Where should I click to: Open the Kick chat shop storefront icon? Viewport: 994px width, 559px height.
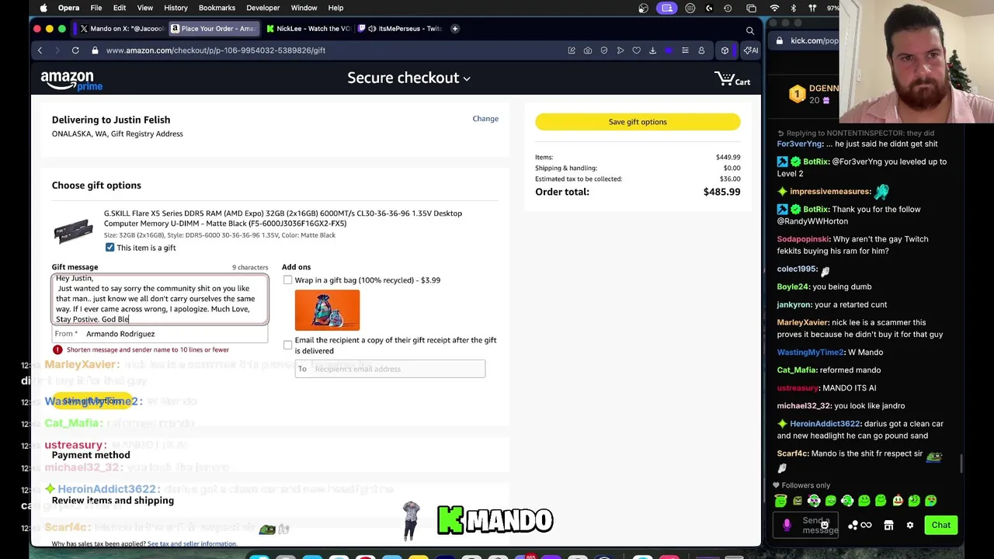click(889, 526)
